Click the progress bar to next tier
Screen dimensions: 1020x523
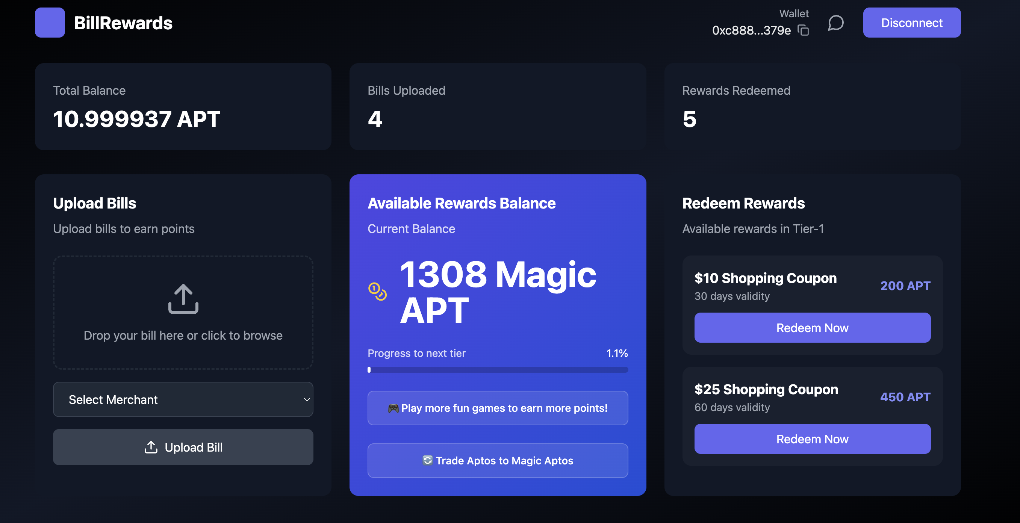pyautogui.click(x=497, y=369)
